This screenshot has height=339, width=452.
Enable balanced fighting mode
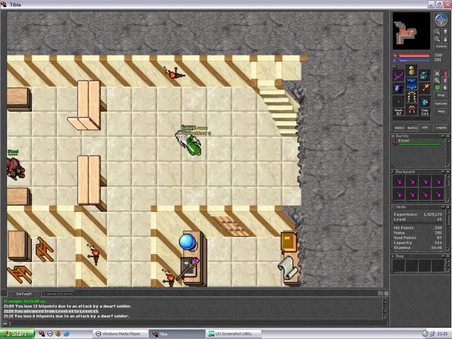point(437,81)
